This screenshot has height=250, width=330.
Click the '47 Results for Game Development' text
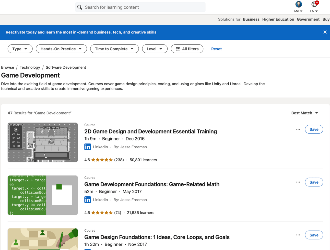point(40,113)
